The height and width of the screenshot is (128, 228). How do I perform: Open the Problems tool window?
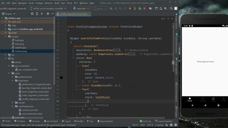pyautogui.click(x=20, y=121)
